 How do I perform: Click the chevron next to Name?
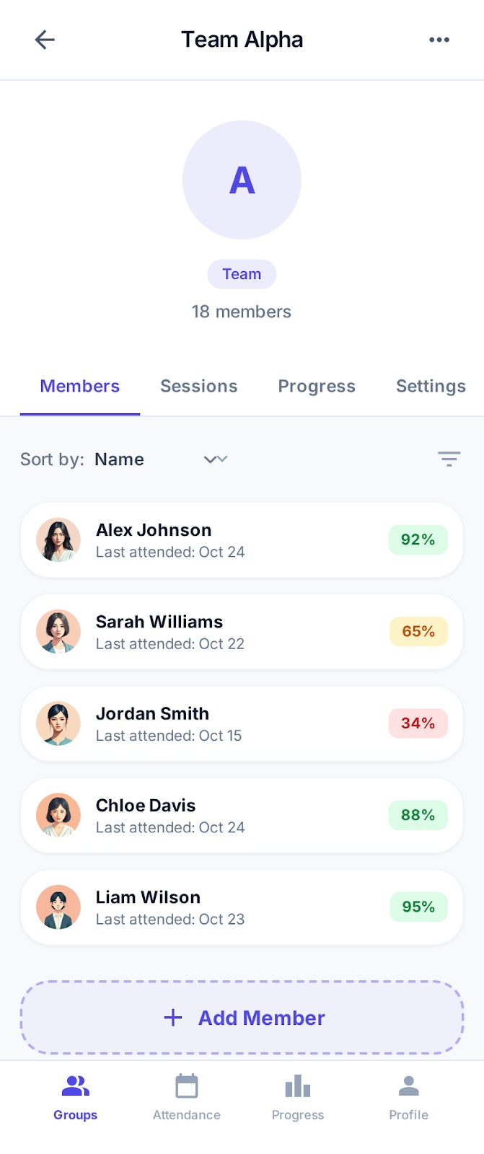[x=214, y=459]
